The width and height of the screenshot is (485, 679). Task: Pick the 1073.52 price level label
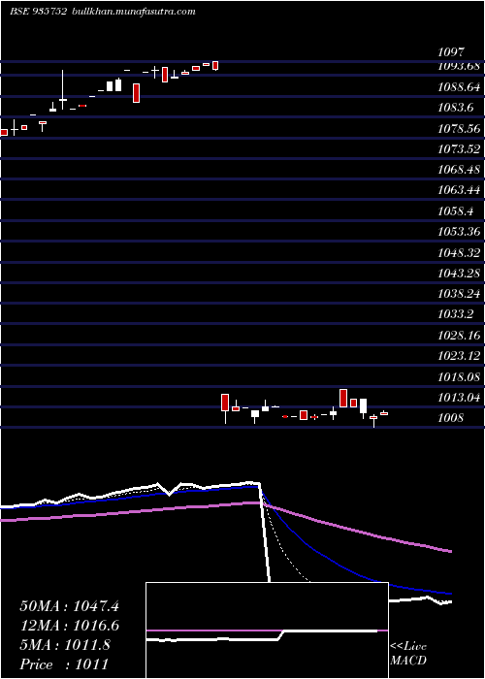[459, 149]
